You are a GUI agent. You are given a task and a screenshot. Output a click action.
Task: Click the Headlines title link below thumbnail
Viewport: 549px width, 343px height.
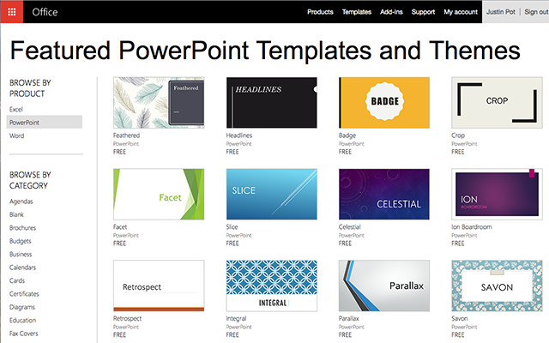(x=239, y=135)
